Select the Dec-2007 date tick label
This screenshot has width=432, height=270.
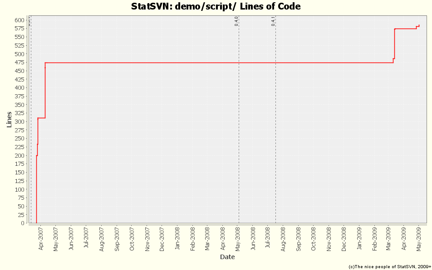coord(162,239)
